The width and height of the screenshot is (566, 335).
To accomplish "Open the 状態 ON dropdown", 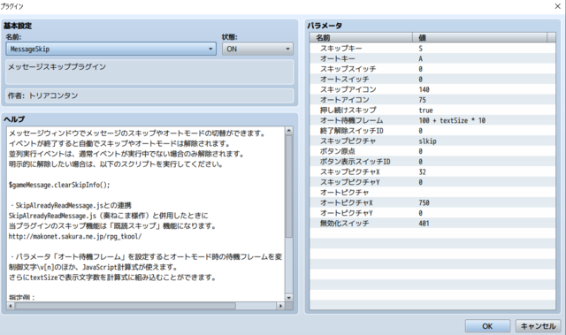I will (x=257, y=49).
